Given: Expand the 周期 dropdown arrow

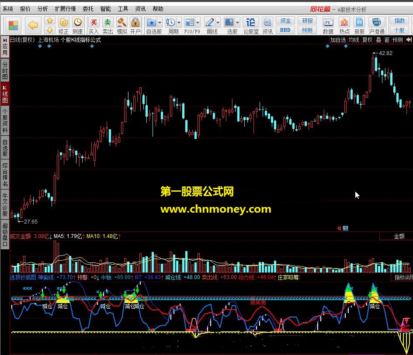Looking at the screenshot, I should point(179,23).
